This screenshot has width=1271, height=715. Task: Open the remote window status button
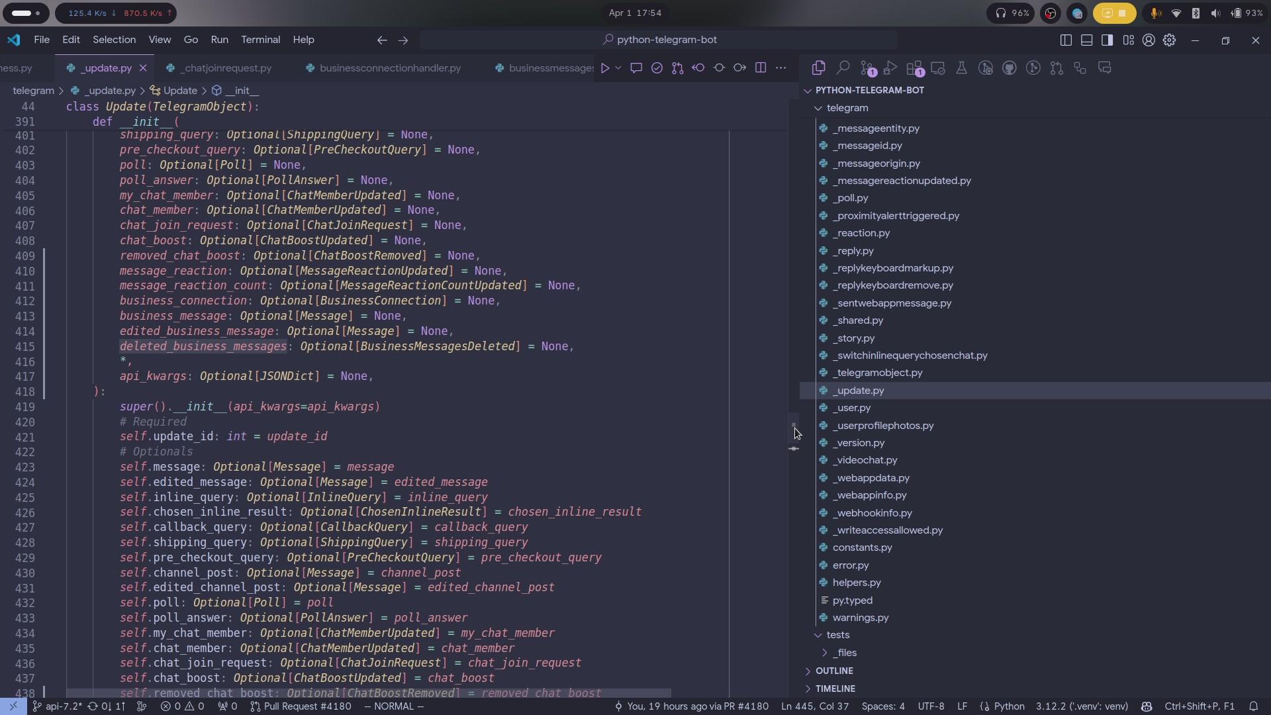click(x=13, y=706)
